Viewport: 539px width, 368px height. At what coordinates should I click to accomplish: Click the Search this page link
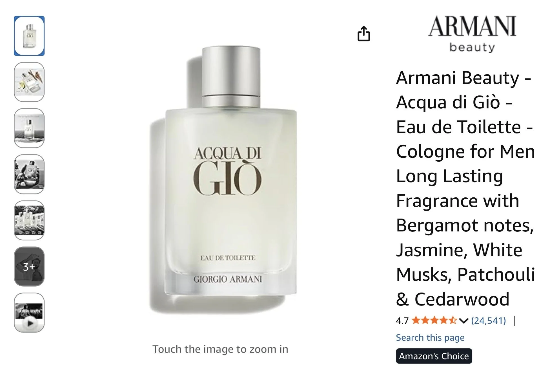coord(430,337)
